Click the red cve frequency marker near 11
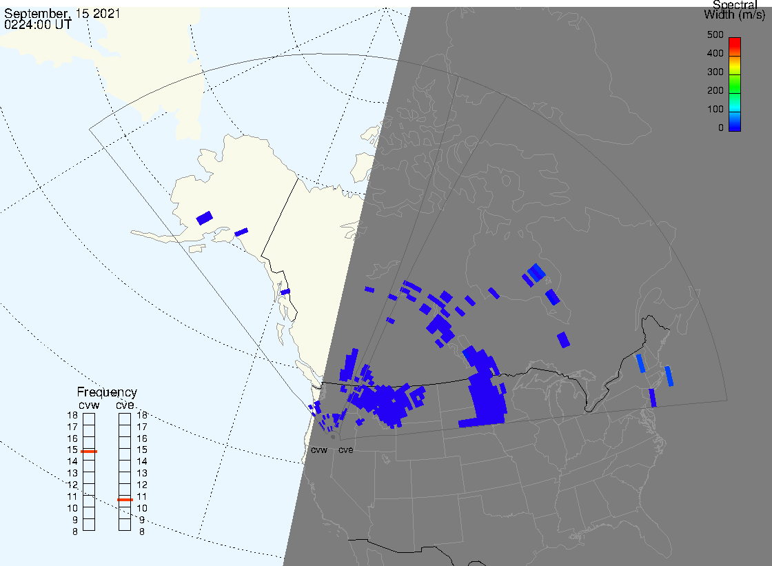The height and width of the screenshot is (566, 772). click(x=125, y=500)
